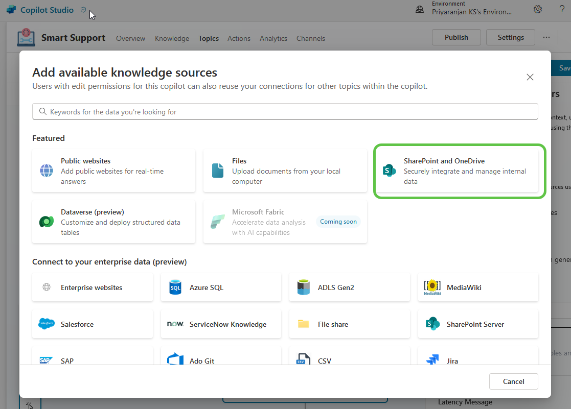
Task: Open Copilot Studio settings gear
Action: pos(537,9)
